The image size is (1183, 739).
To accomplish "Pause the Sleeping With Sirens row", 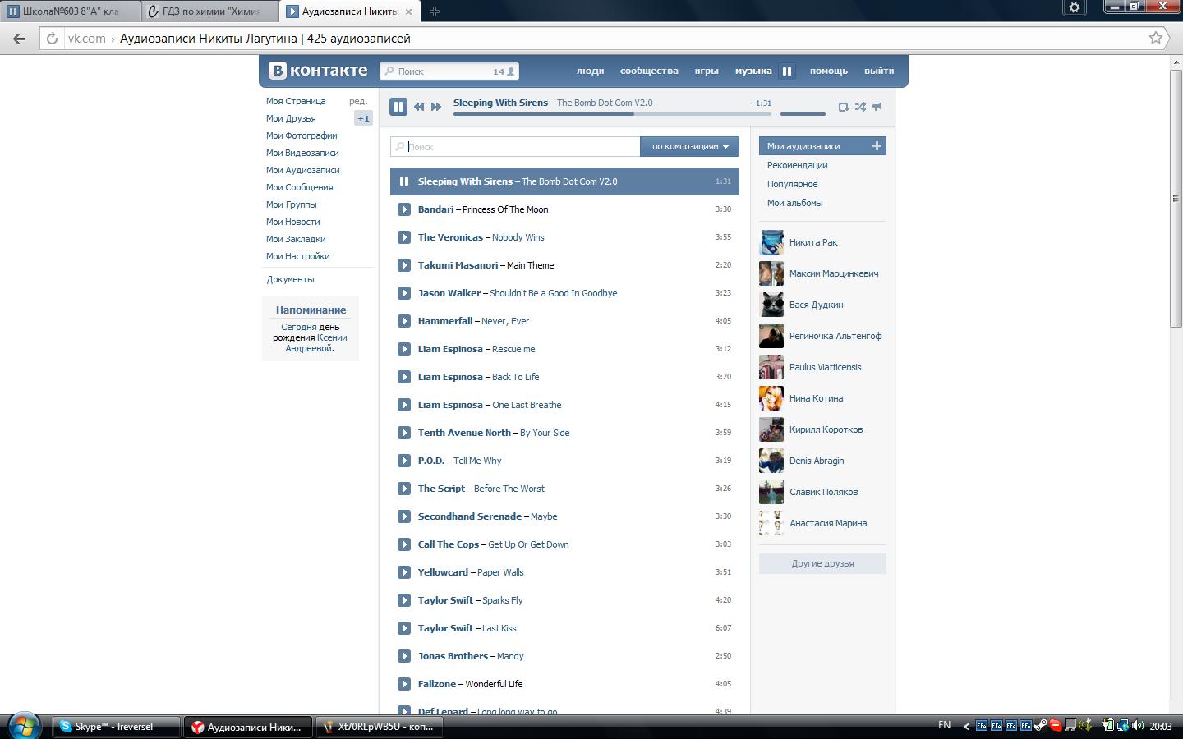I will click(x=404, y=181).
